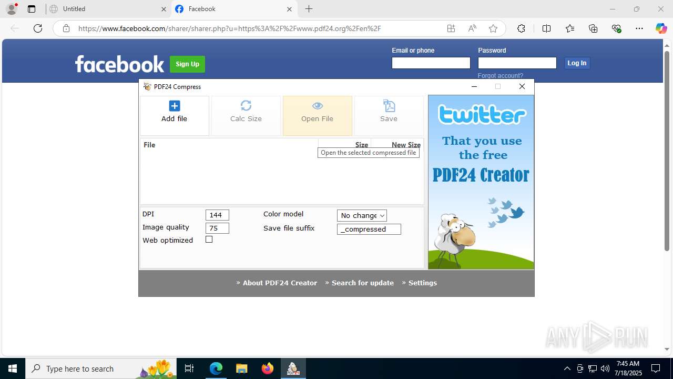673x379 pixels.
Task: Open the Extensions puzzle icon
Action: click(x=521, y=28)
